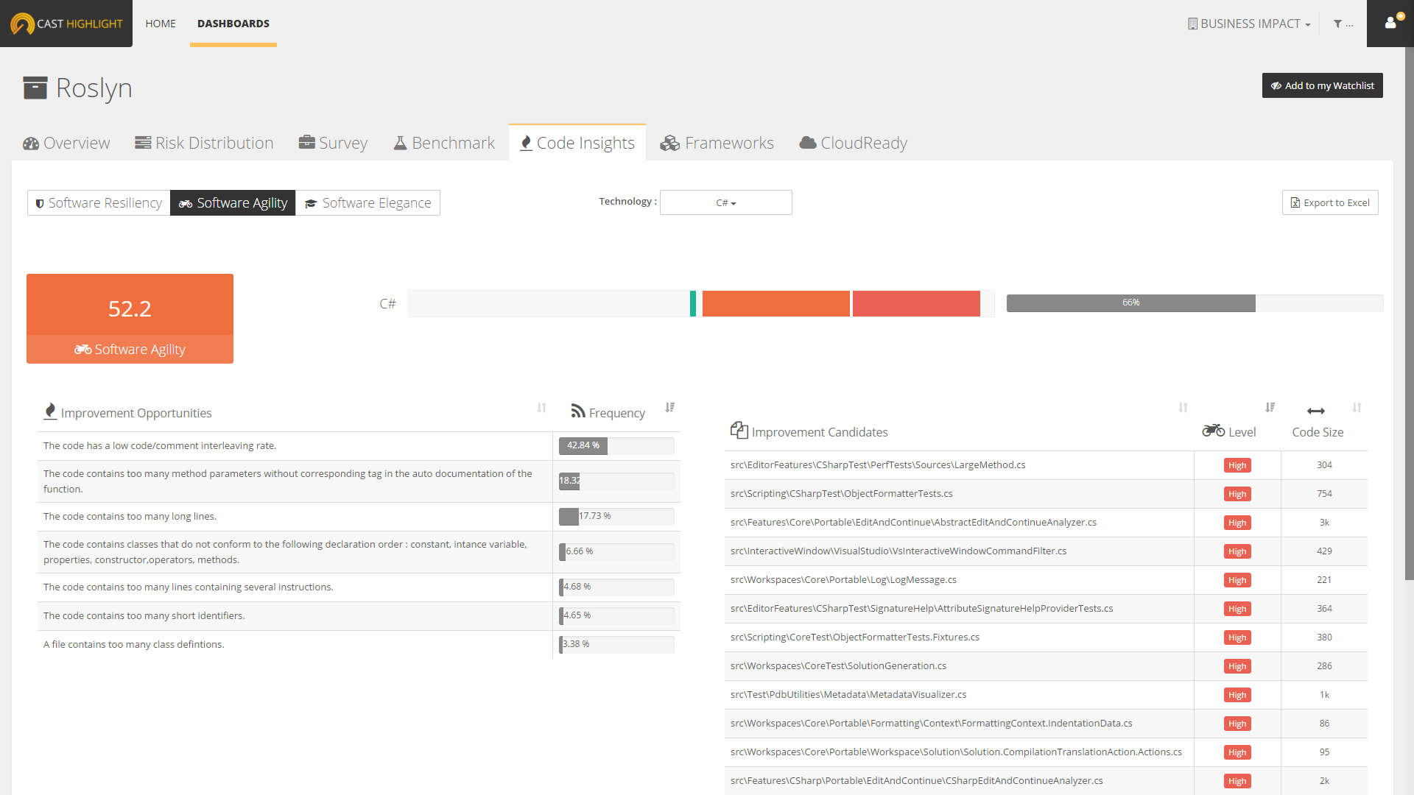Click the motorcycle icon in Software Agility score tile
This screenshot has height=795, width=1414.
click(x=82, y=349)
